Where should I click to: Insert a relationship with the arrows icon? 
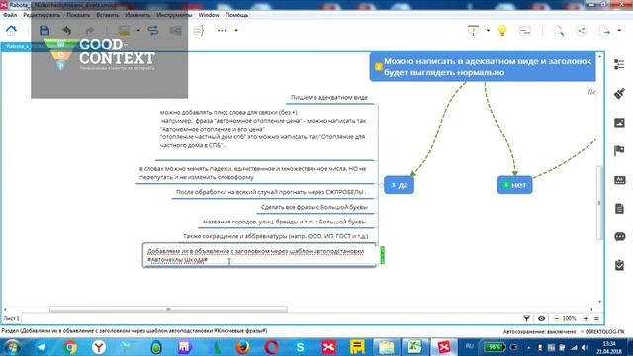point(153,31)
